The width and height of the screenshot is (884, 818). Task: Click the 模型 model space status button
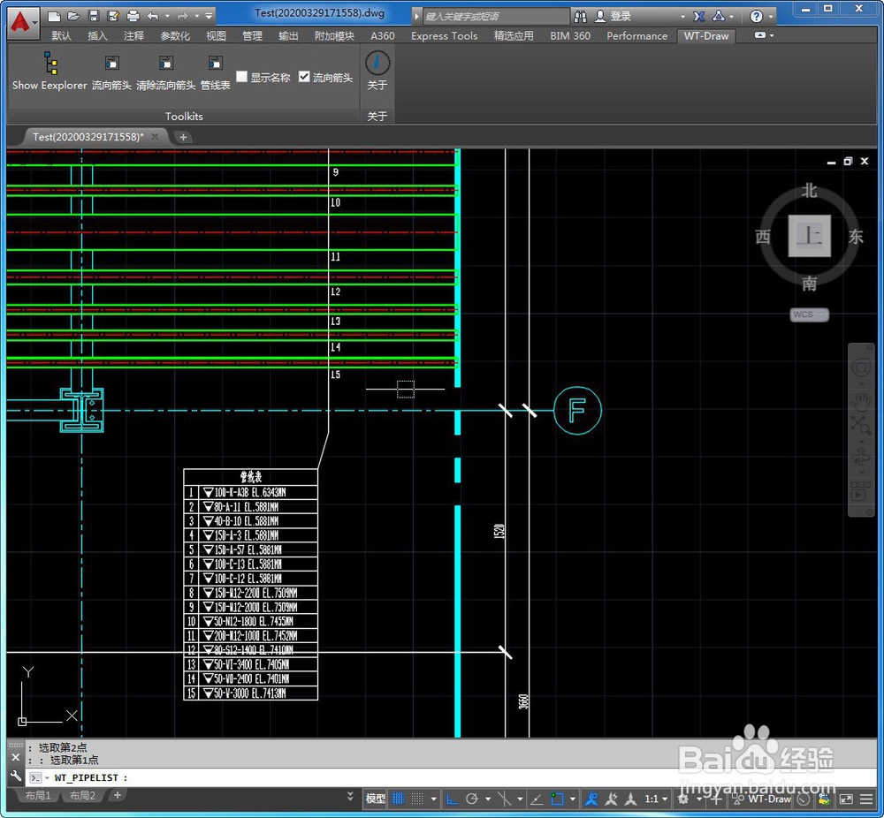(376, 799)
